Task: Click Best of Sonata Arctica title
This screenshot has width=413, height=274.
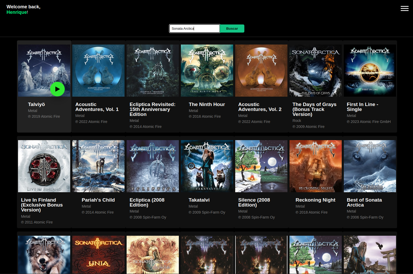Action: [x=364, y=202]
